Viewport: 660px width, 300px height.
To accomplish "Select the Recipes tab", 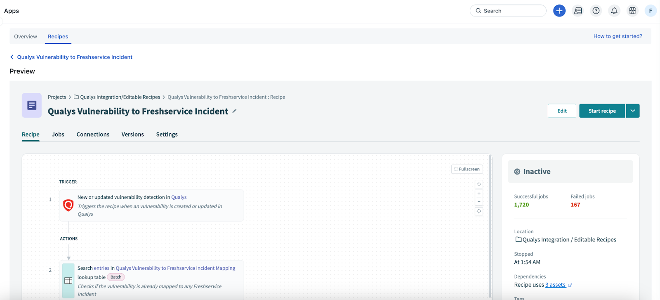I will pyautogui.click(x=58, y=36).
